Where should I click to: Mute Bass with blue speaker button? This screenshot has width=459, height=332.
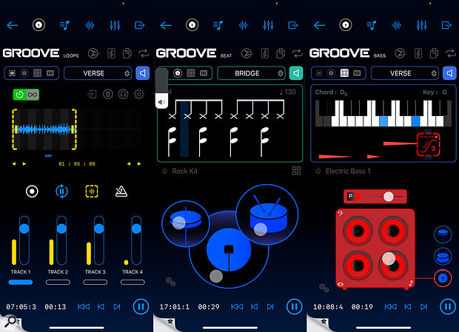(449, 73)
